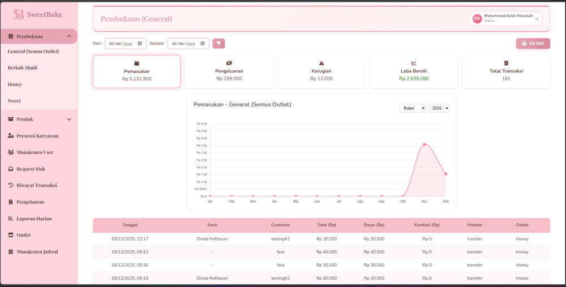
Task: Open the Bulan period dropdown
Action: (x=412, y=108)
